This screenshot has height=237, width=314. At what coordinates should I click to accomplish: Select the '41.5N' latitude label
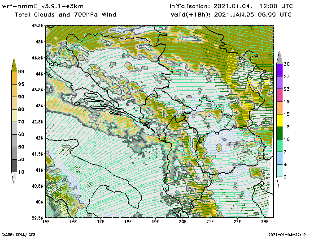[37, 154]
